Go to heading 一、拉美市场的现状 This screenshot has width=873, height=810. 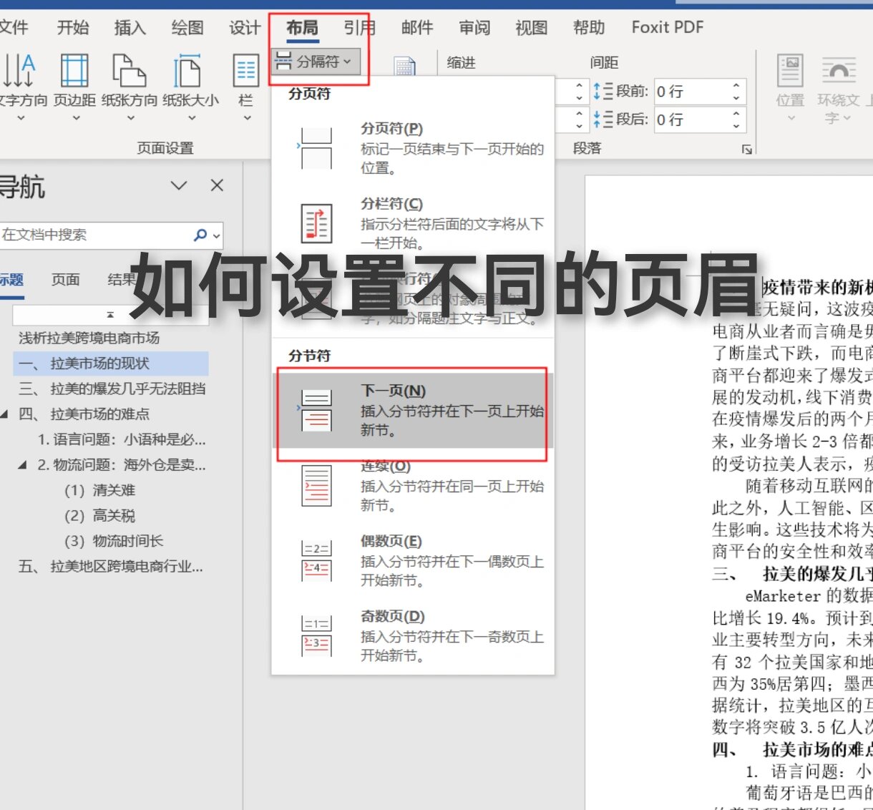(x=111, y=363)
